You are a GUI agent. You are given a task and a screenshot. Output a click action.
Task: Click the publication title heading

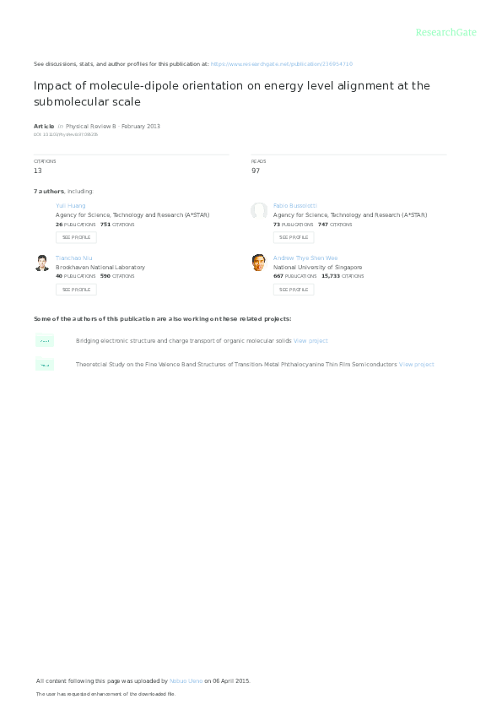pos(232,93)
